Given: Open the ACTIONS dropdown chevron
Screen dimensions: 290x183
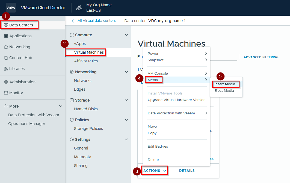Looking at the screenshot, I should [165, 171].
